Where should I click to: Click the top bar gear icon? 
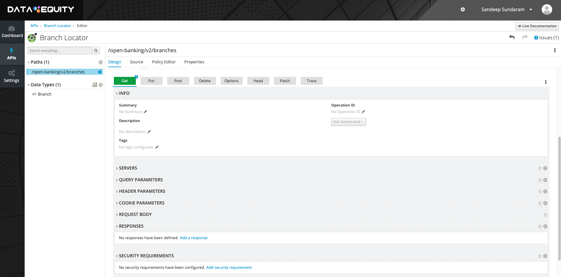pyautogui.click(x=463, y=9)
